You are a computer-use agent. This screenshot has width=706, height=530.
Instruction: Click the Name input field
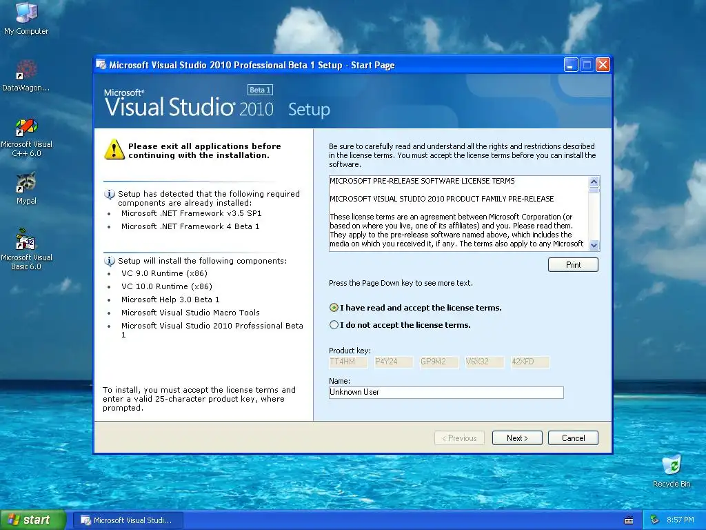pyautogui.click(x=446, y=393)
